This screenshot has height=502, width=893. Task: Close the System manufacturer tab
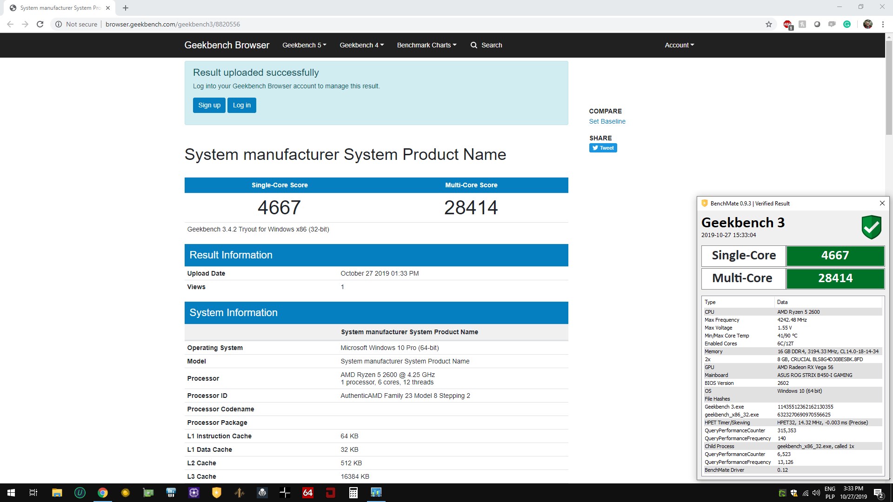click(107, 8)
